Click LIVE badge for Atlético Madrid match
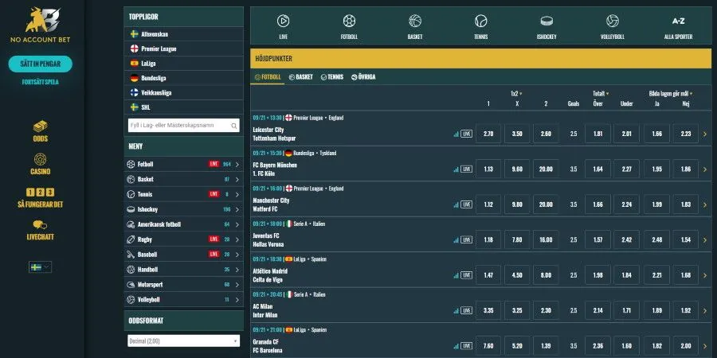Image resolution: width=717 pixels, height=358 pixels. 466,275
